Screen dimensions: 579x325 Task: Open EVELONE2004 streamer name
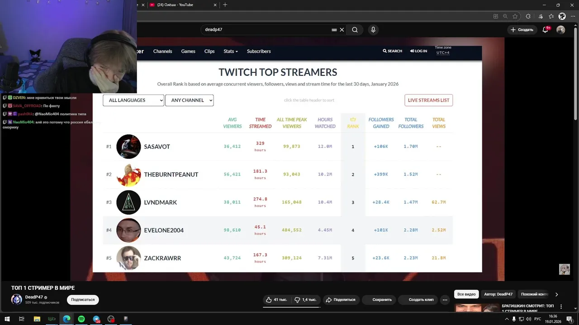tap(164, 230)
